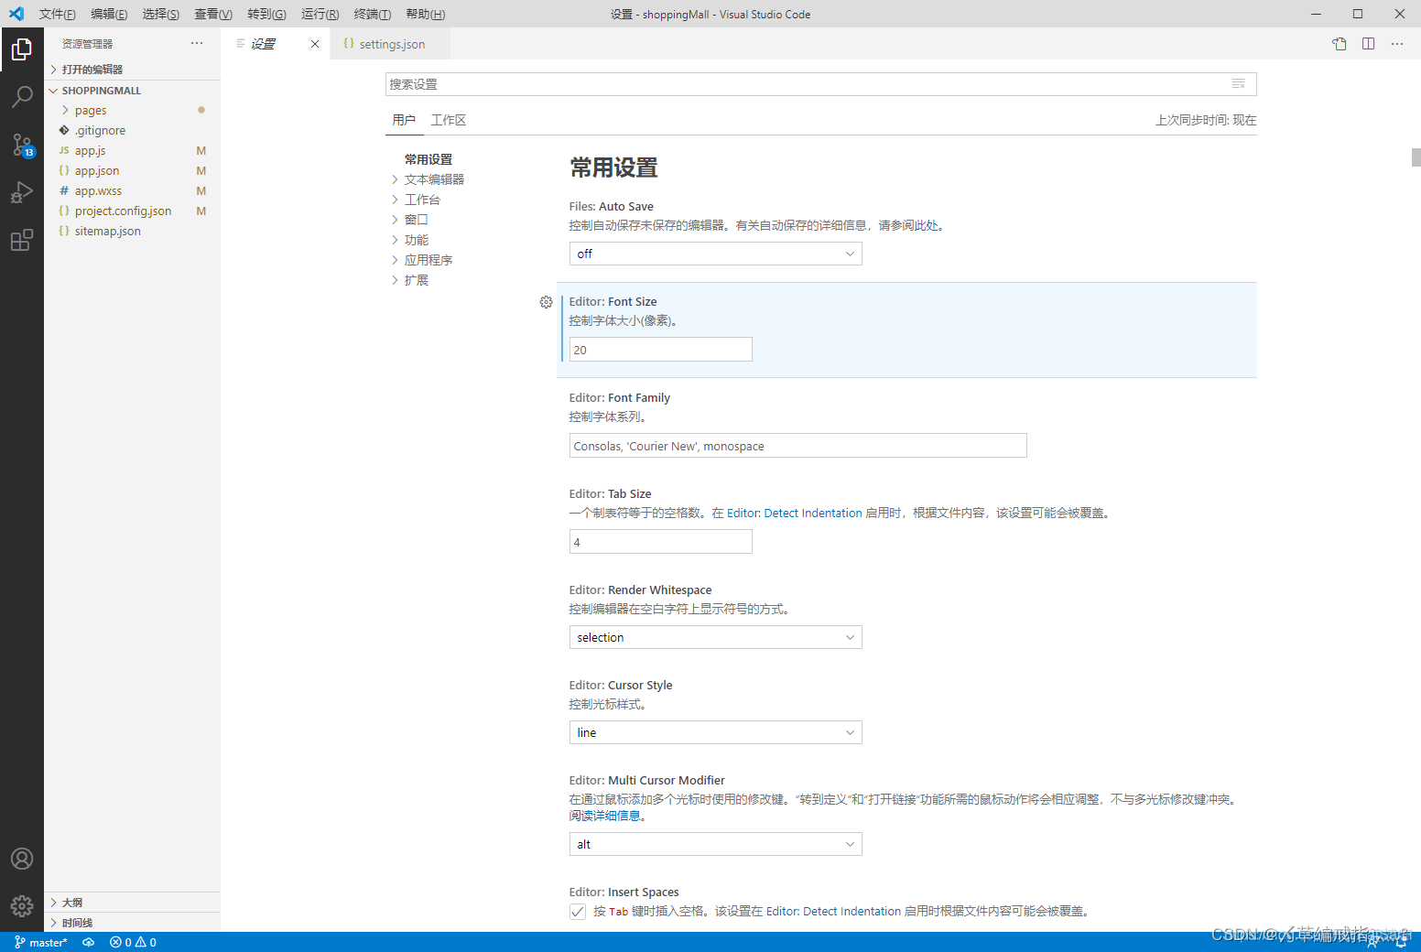Click Detect Indentation link under Insert Spaces

click(x=833, y=912)
